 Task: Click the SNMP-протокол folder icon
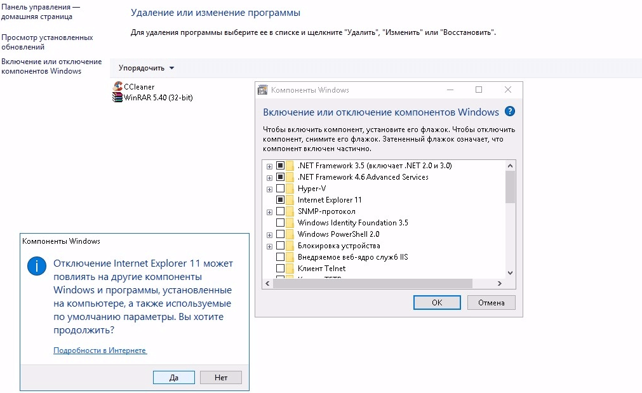point(290,211)
